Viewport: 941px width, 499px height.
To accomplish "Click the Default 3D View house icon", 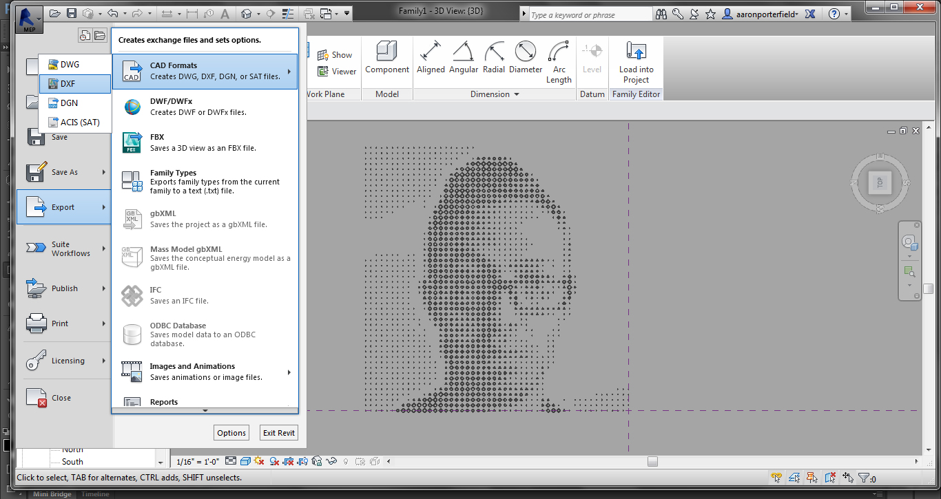I will click(x=246, y=14).
